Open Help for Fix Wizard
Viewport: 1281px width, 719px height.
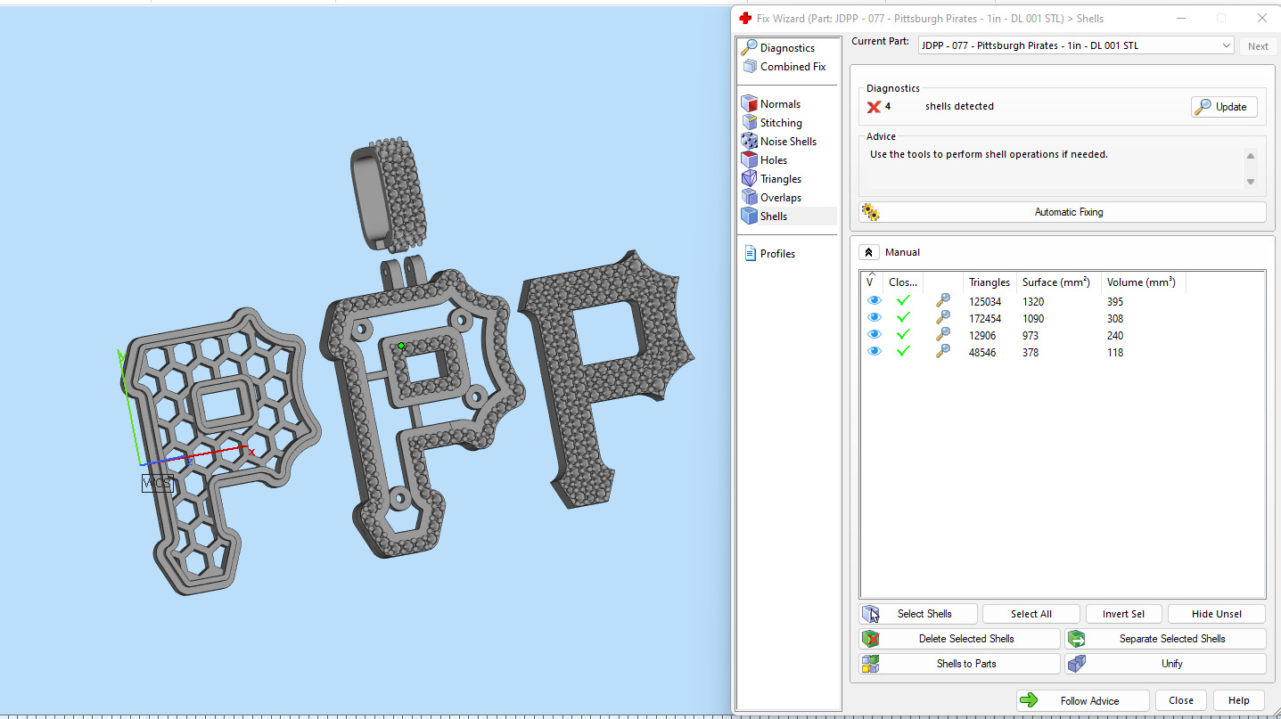1238,700
